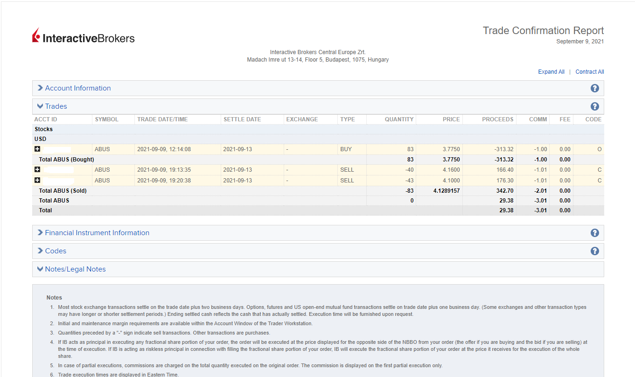The width and height of the screenshot is (635, 377).
Task: Click proceeds value 166.40
Action: click(x=505, y=170)
